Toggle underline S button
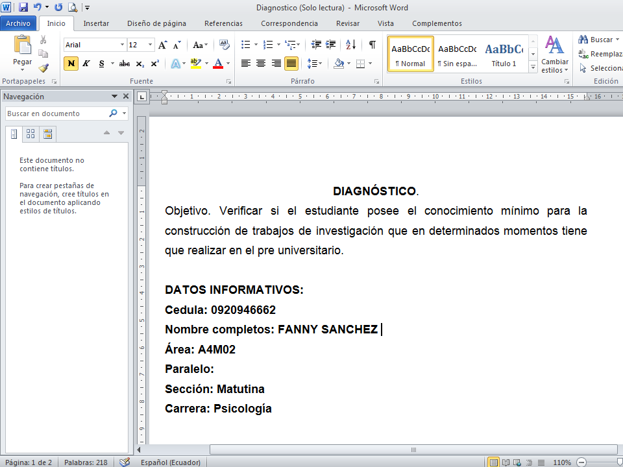 click(101, 64)
